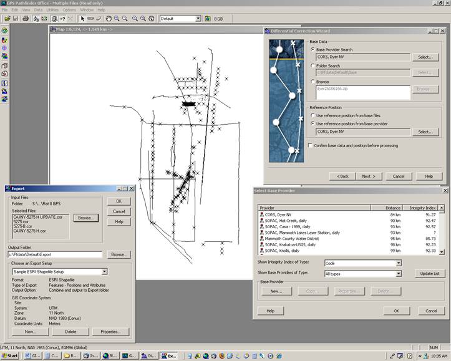Screen dimensions: 451x361
Task: Select the Pan hand tool
Action: coord(109,19)
